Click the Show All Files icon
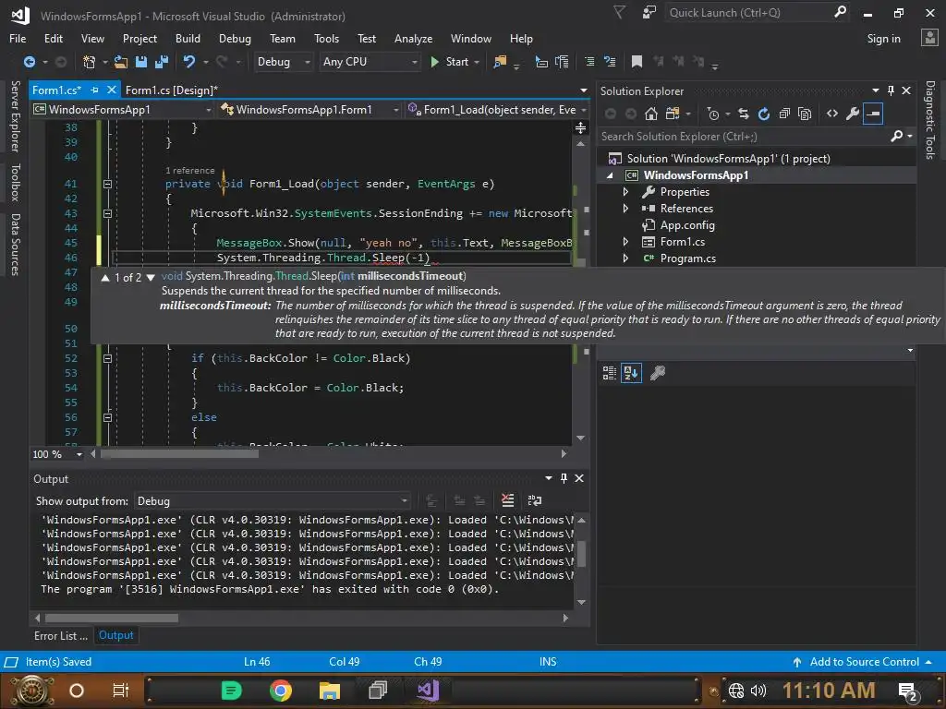 805,114
